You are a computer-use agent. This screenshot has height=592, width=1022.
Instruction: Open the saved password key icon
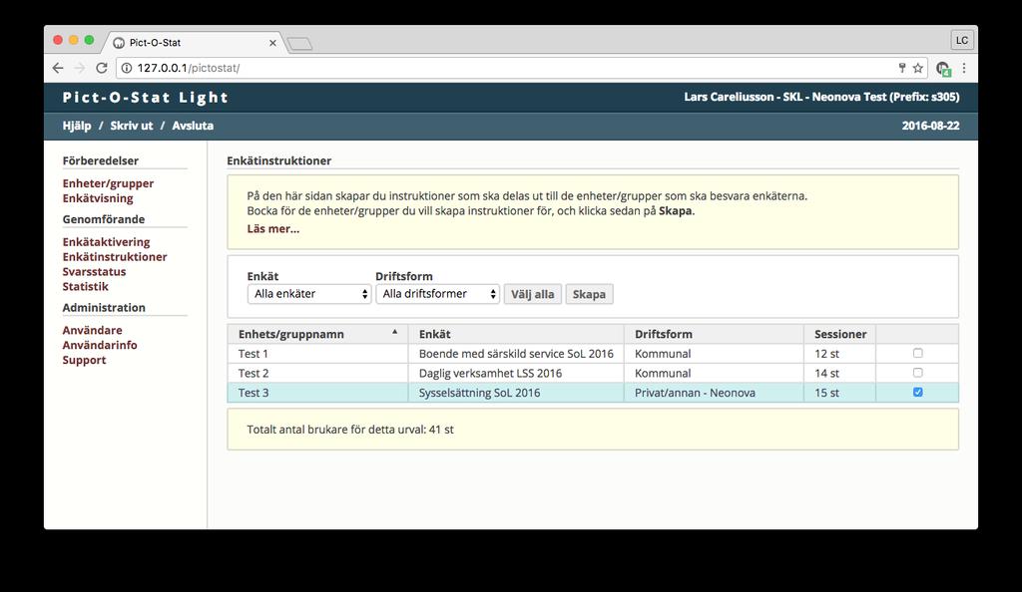[902, 68]
